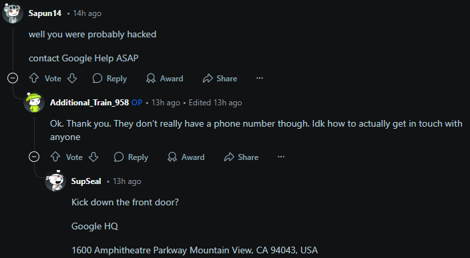Open more options on Additional_Train_958's reply

click(281, 157)
